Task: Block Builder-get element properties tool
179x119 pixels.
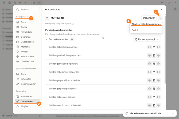Action: tap(158, 72)
